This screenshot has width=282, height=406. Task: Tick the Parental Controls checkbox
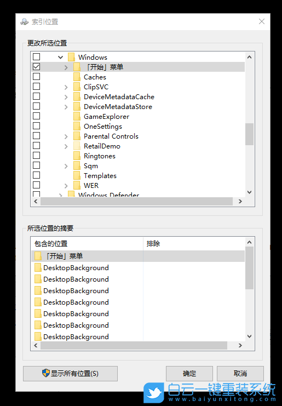(37, 136)
